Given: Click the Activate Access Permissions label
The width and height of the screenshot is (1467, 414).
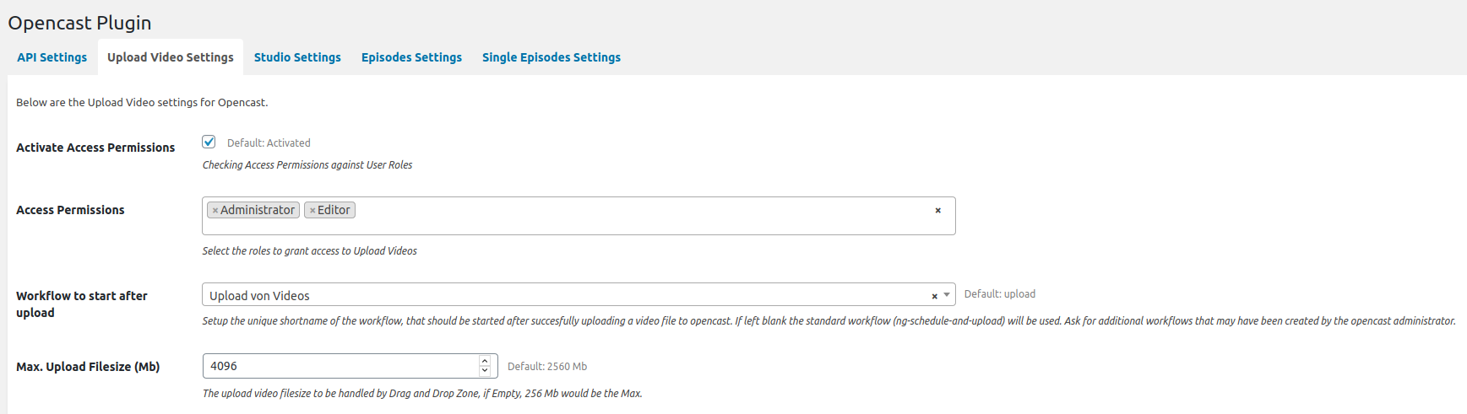Looking at the screenshot, I should point(95,148).
